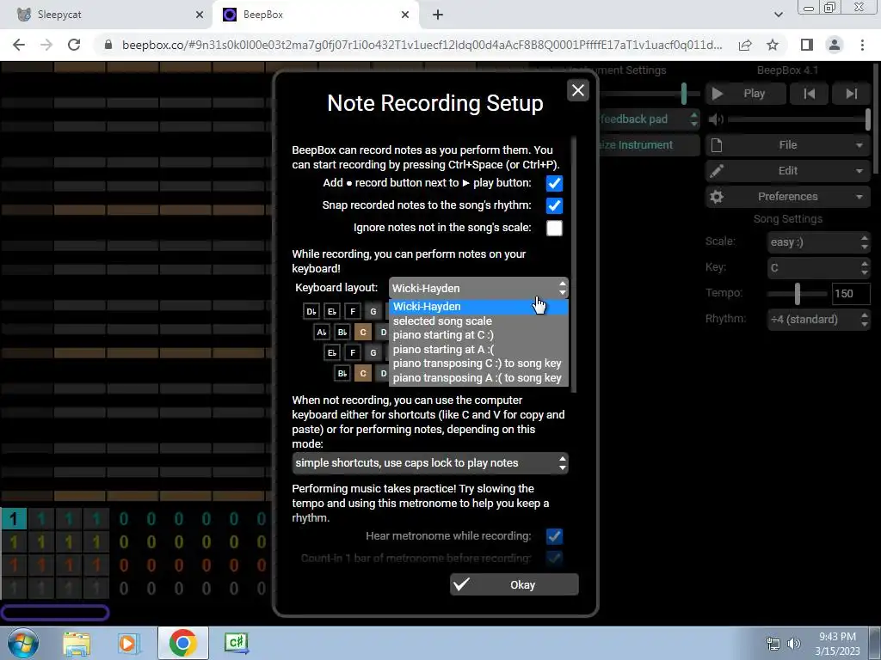
Task: Open the feedback pad instrument preset dropdown
Action: (x=649, y=119)
